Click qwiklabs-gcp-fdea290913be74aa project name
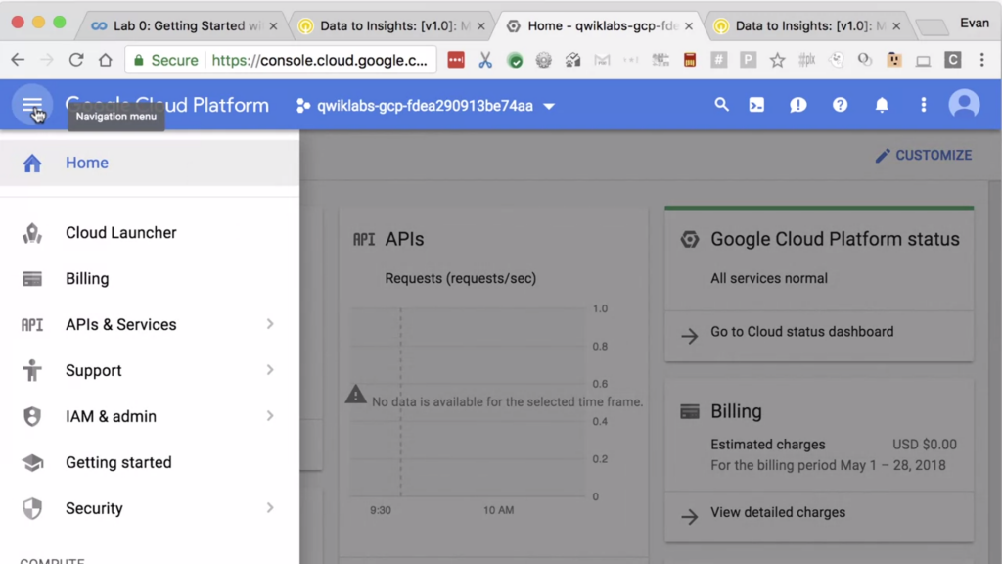Screen dimensions: 1002x564 click(x=425, y=106)
